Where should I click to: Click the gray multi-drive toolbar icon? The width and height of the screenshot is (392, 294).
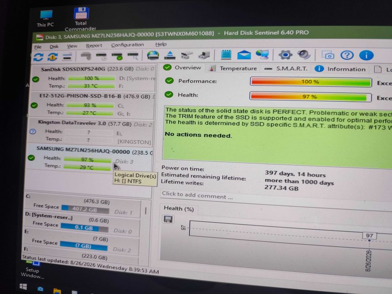point(187,55)
